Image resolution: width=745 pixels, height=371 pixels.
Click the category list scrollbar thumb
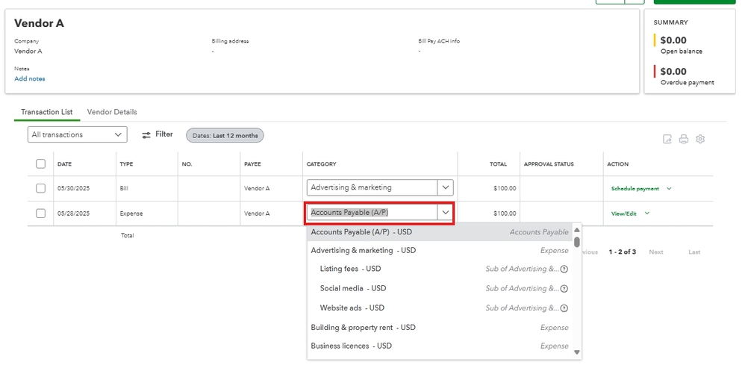(577, 241)
